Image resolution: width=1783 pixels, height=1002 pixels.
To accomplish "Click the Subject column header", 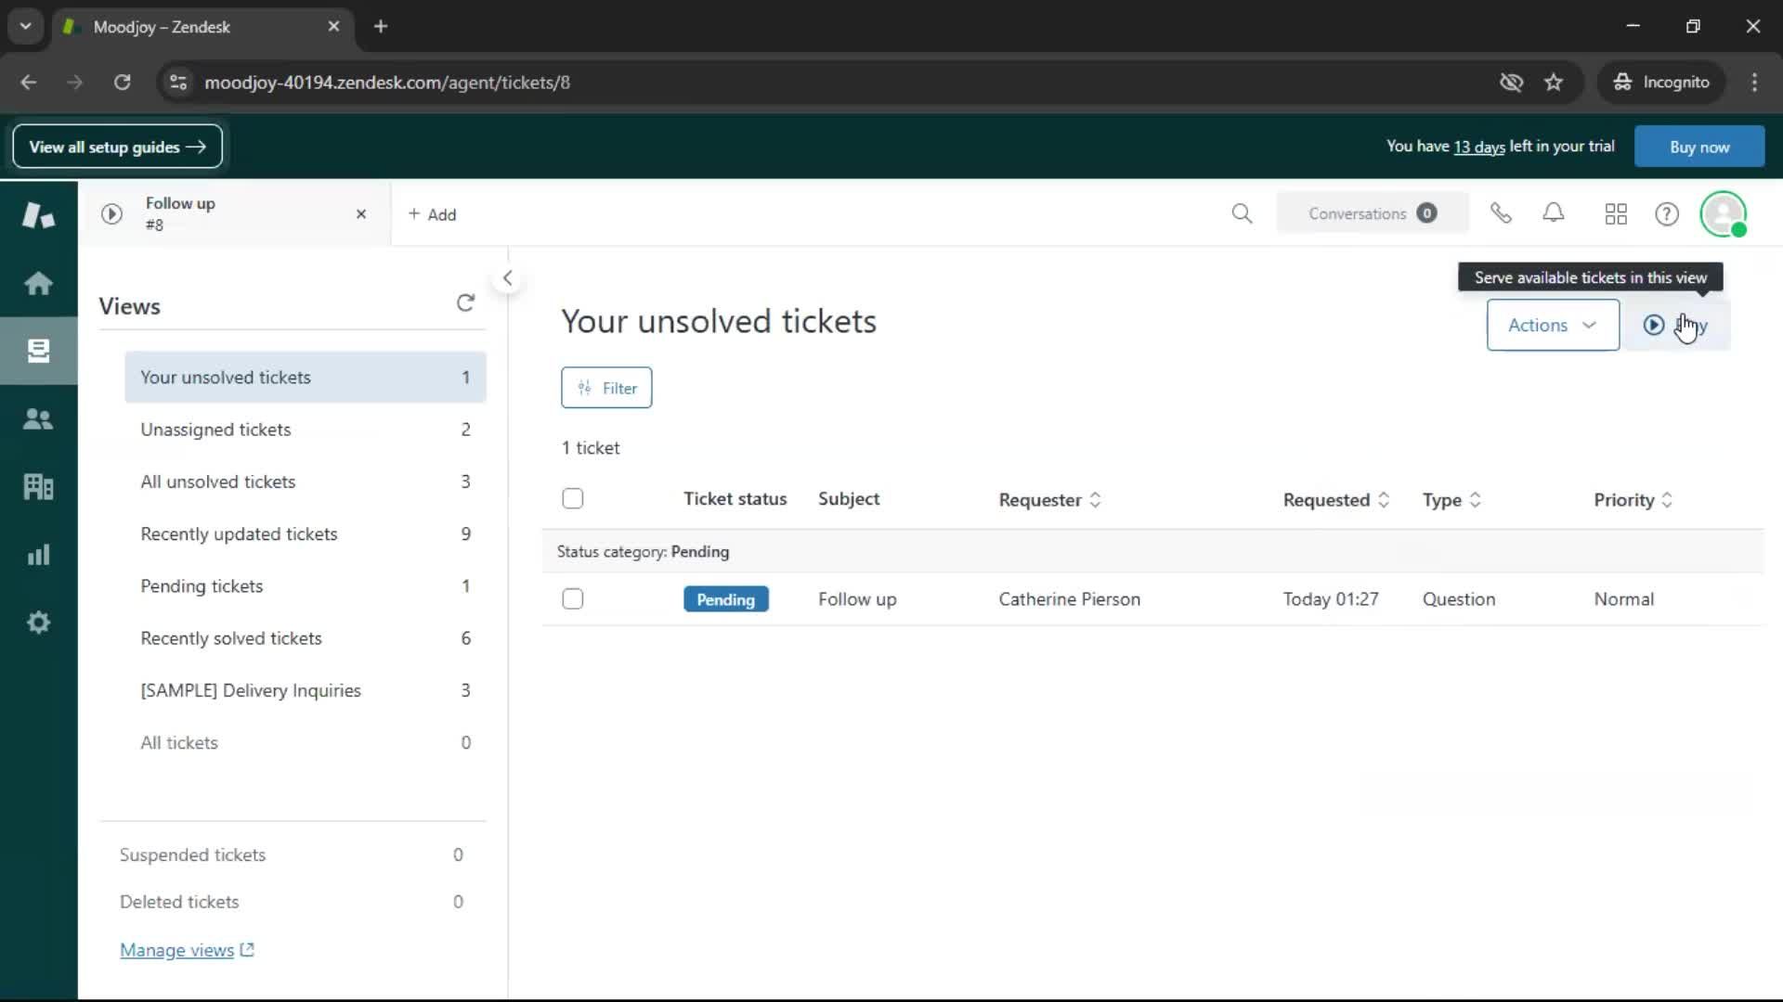I will (849, 499).
